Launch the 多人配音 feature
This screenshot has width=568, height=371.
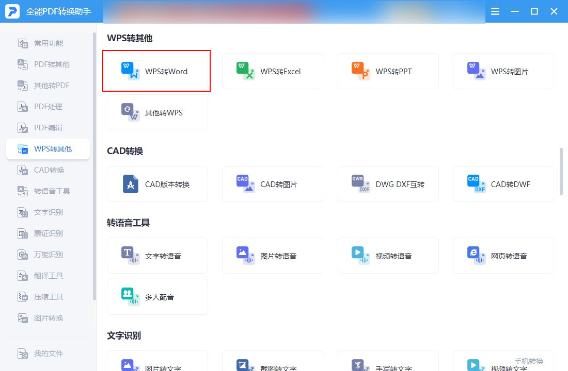(x=157, y=297)
